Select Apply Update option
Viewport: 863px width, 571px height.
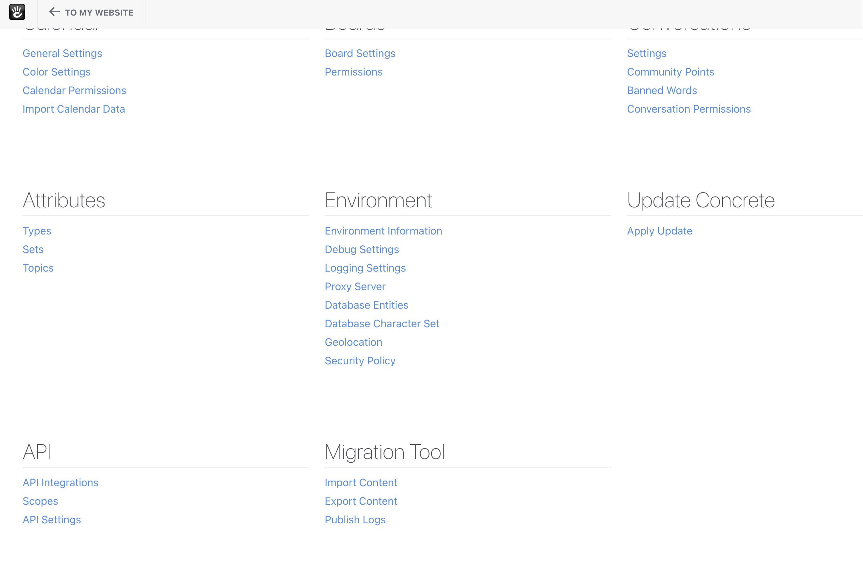click(660, 231)
